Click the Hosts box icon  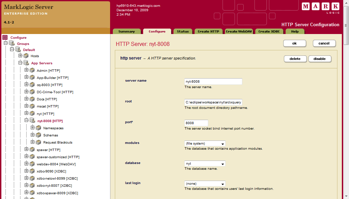[26, 56]
